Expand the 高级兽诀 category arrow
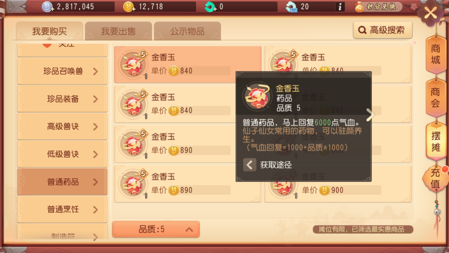Screen dimensions: 449x253 point(95,127)
